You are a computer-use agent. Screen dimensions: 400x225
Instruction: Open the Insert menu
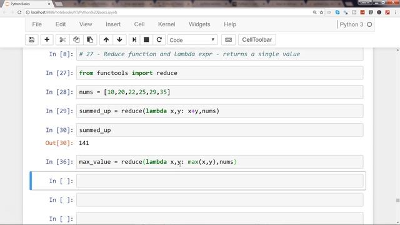[113, 24]
